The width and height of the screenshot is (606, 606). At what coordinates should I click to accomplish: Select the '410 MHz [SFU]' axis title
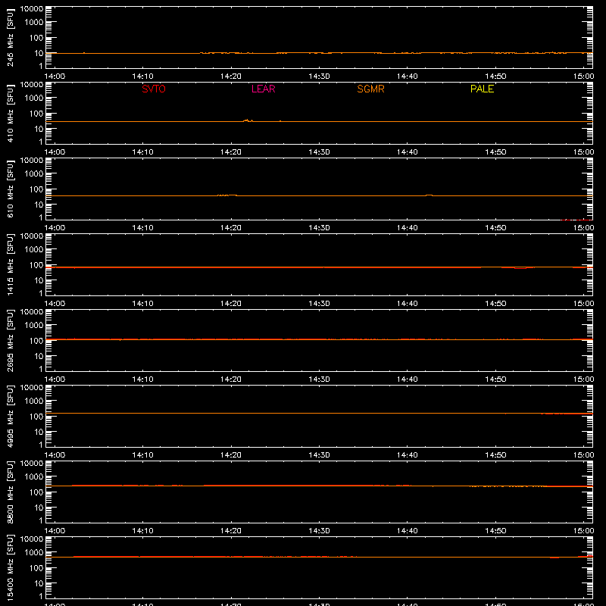click(10, 113)
